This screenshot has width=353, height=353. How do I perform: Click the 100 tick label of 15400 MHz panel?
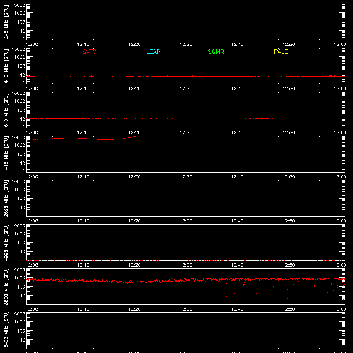(x=21, y=331)
